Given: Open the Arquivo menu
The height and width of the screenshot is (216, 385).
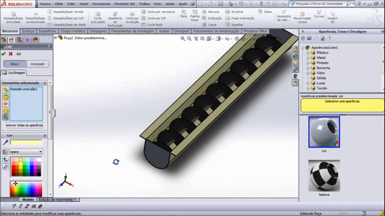Looking at the screenshot, I should 45,4.
